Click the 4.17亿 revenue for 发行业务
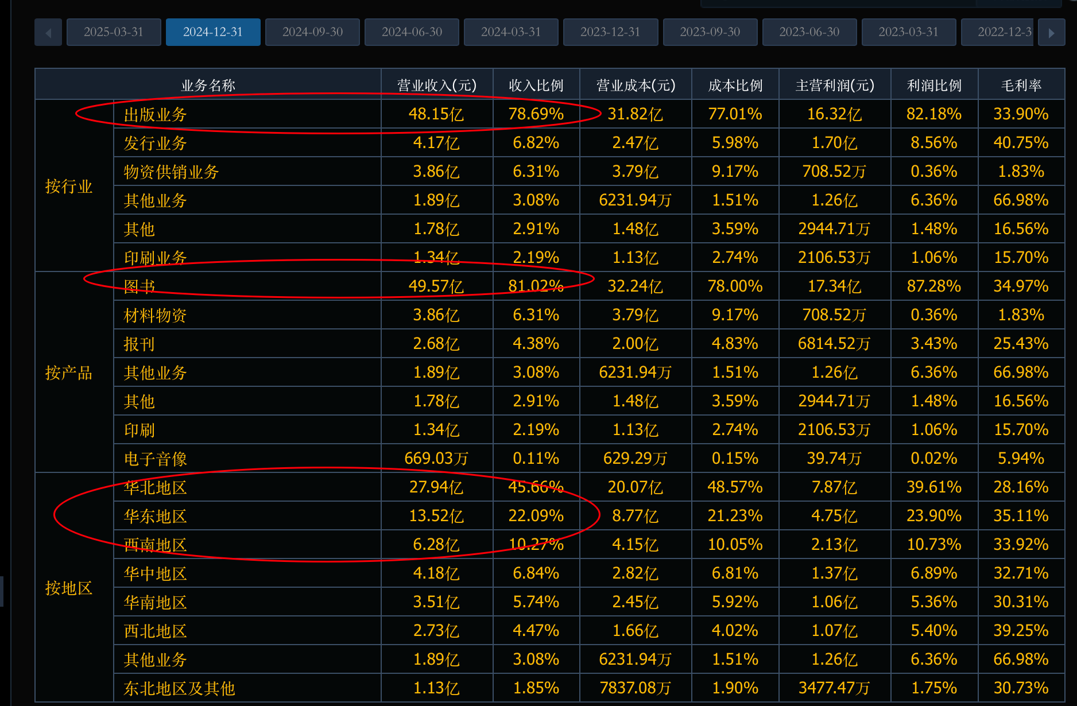 click(436, 142)
